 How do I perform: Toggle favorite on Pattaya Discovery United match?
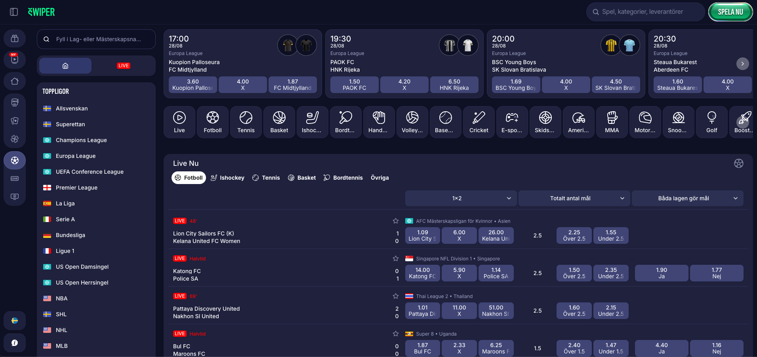[395, 296]
